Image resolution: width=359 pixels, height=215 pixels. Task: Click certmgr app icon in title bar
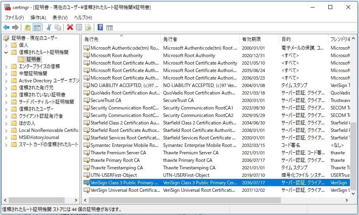tap(7, 7)
